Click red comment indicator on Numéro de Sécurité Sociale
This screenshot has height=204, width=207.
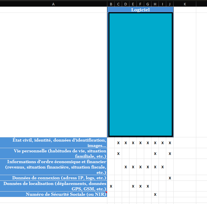pyautogui.click(x=106, y=192)
